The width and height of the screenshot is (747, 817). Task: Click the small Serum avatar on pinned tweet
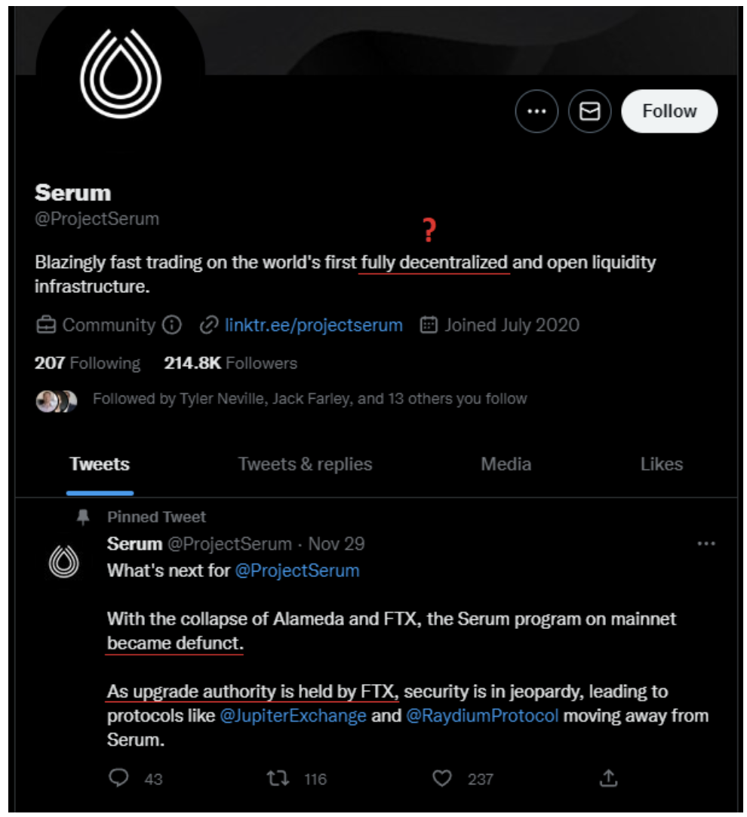pyautogui.click(x=64, y=563)
